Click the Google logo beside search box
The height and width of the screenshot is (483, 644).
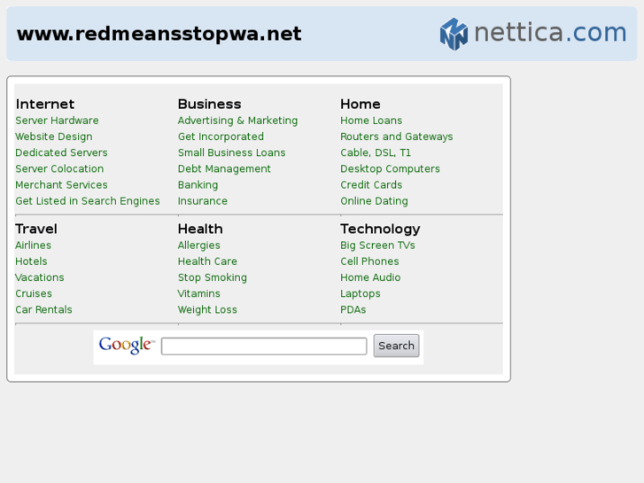click(x=126, y=346)
